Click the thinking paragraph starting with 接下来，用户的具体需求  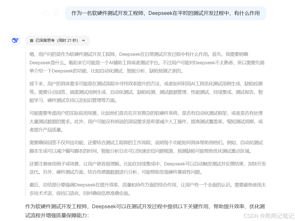(x=146, y=92)
